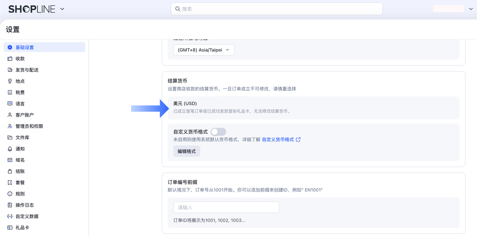Open the account menu chevron at top right
This screenshot has width=477, height=236.
(x=471, y=9)
